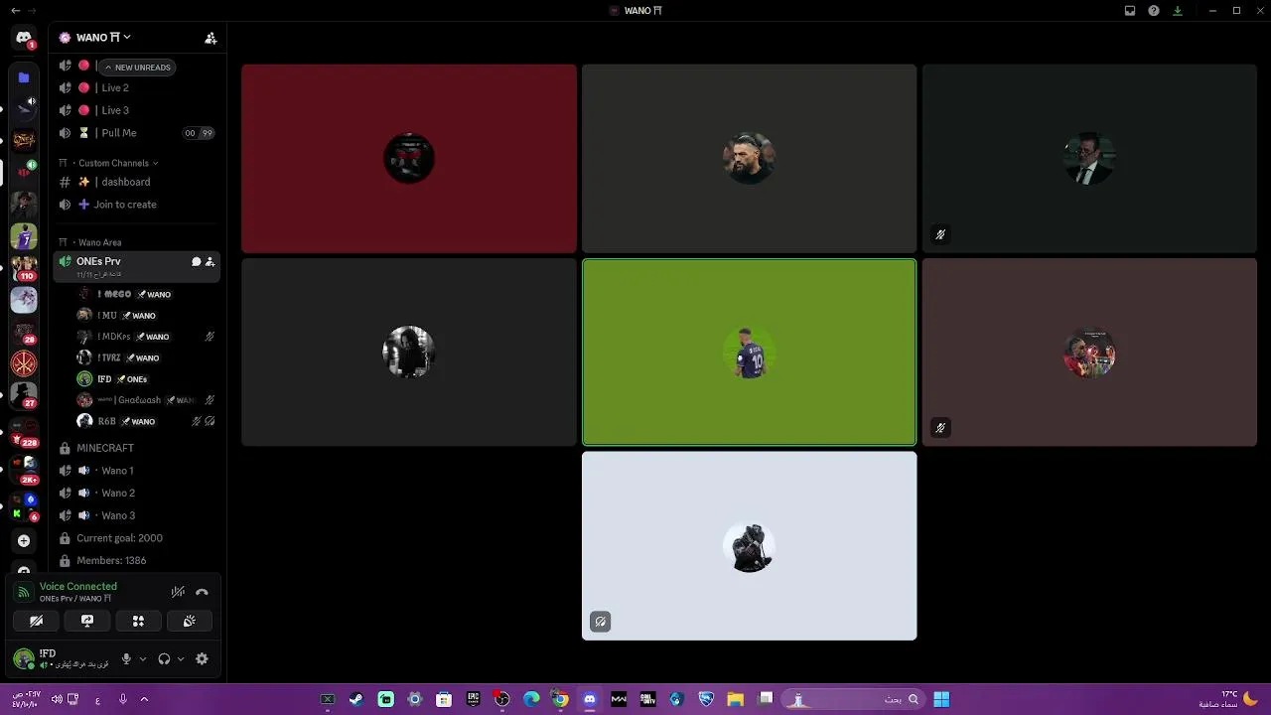Viewport: 1271px width, 715px height.
Task: Join the Wano 2 voice channel
Action: 137,493
